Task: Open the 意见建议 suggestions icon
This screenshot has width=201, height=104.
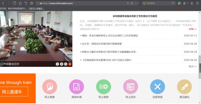Action: [x=184, y=87]
